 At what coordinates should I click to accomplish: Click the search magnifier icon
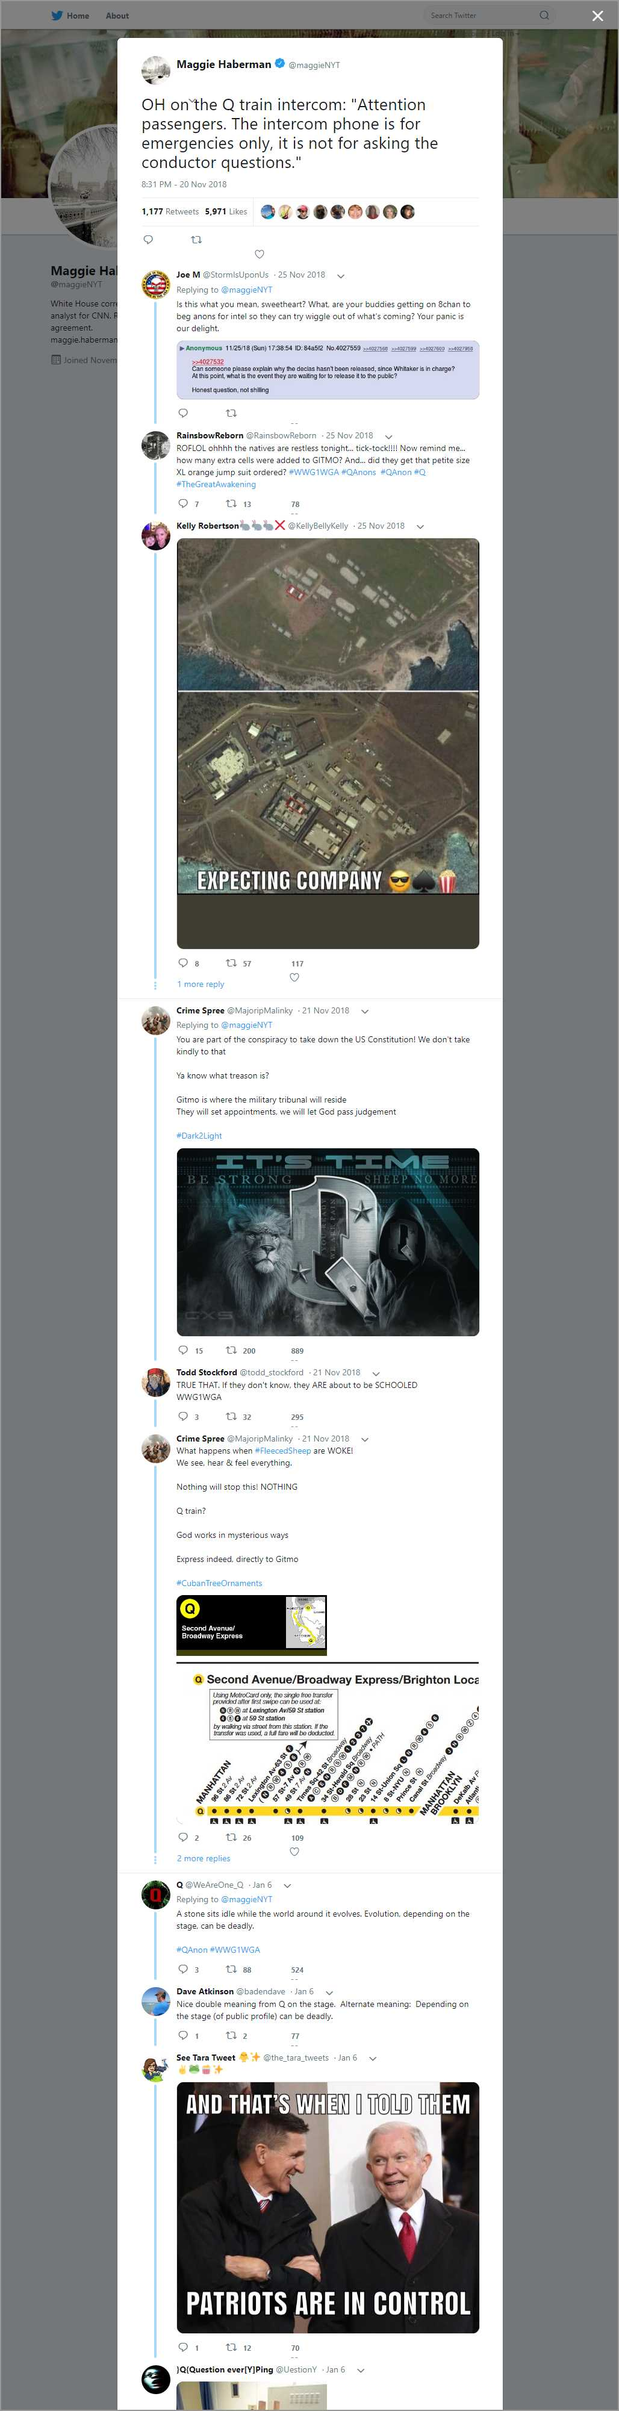544,16
